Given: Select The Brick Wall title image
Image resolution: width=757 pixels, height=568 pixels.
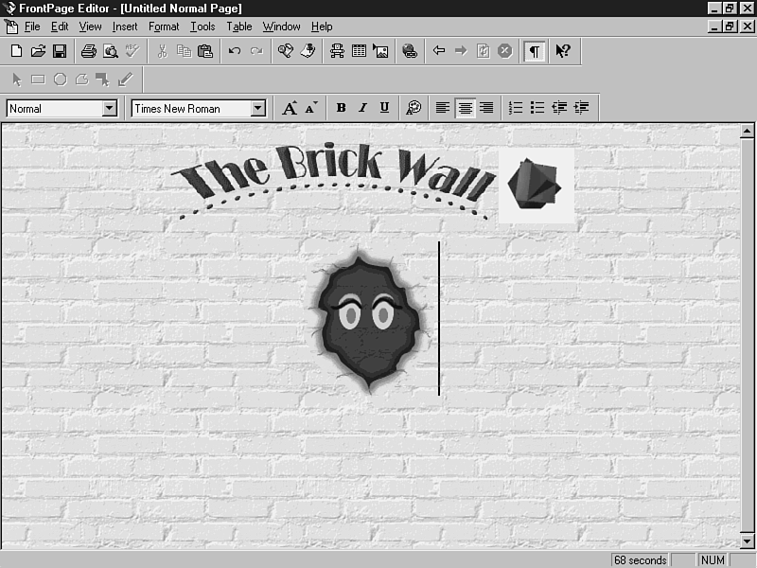Looking at the screenshot, I should 333,181.
